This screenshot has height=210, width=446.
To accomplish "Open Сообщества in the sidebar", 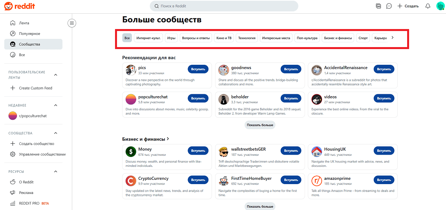I will pyautogui.click(x=33, y=44).
